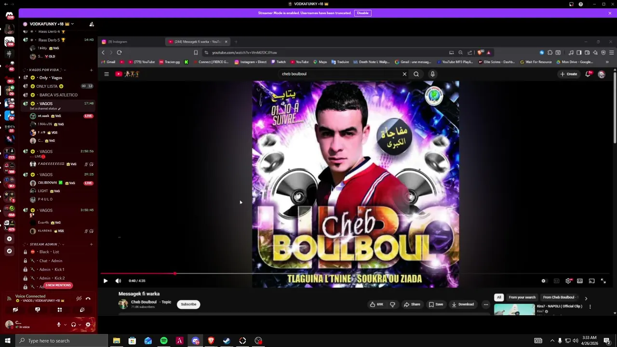Disable Discord Streamer Mode
Screen dimensions: 617x347
[362, 13]
